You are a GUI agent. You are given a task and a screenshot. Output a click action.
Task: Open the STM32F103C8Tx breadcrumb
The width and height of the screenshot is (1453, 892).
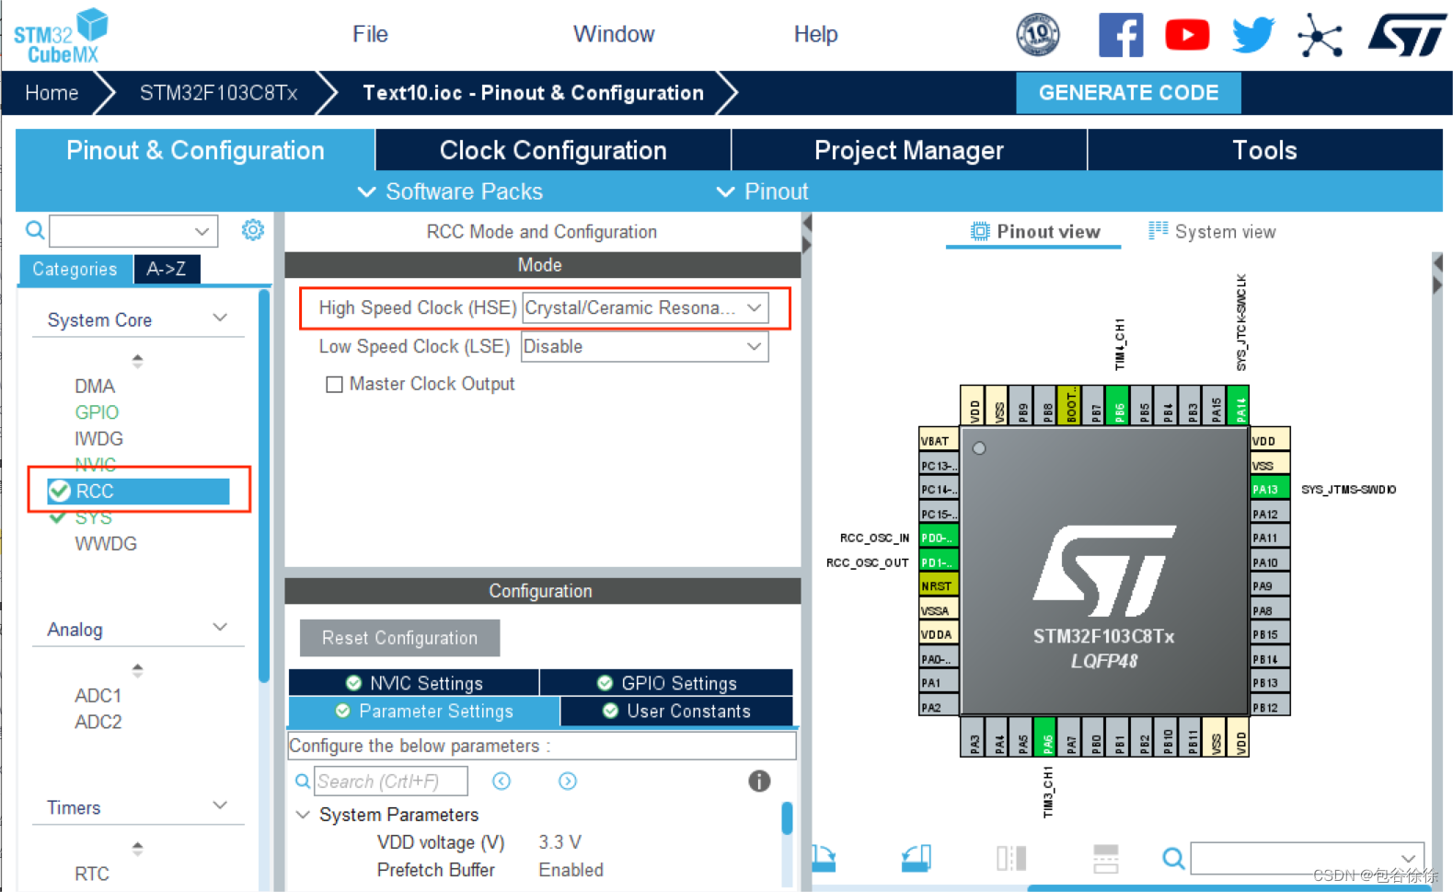tap(218, 93)
